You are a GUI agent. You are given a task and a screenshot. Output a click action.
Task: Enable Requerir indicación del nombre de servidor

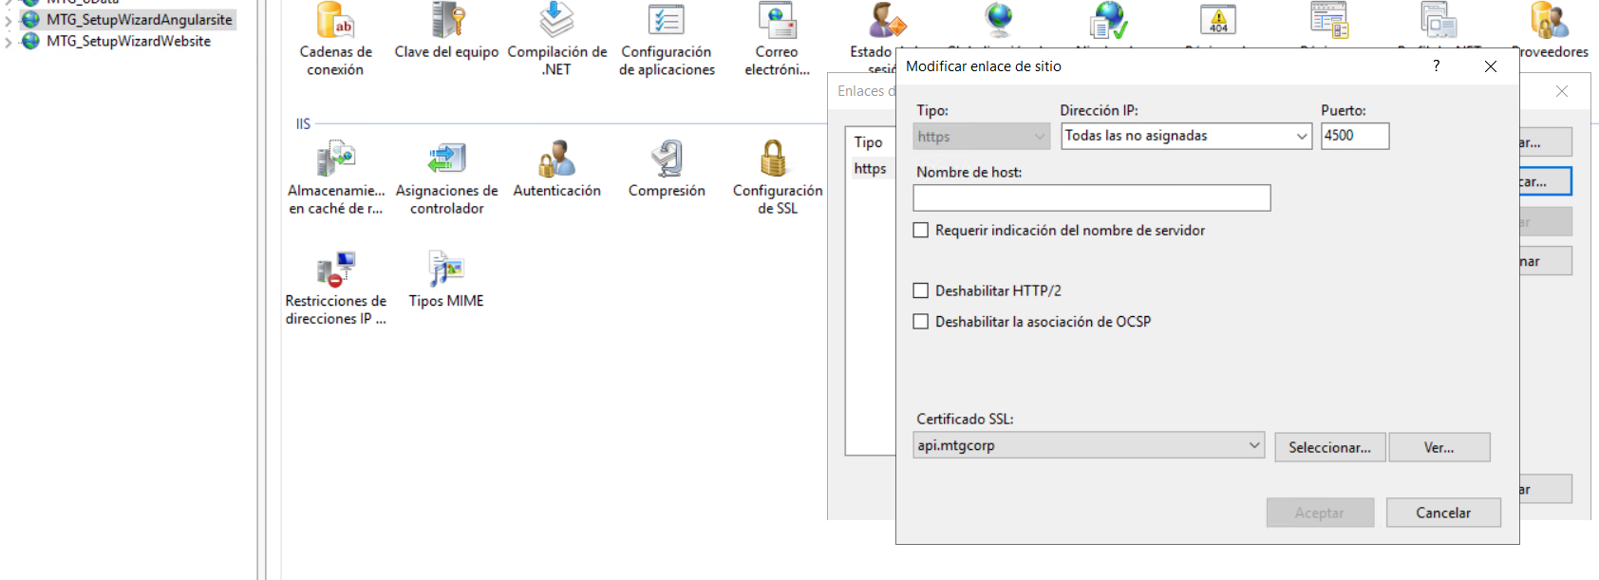(921, 231)
